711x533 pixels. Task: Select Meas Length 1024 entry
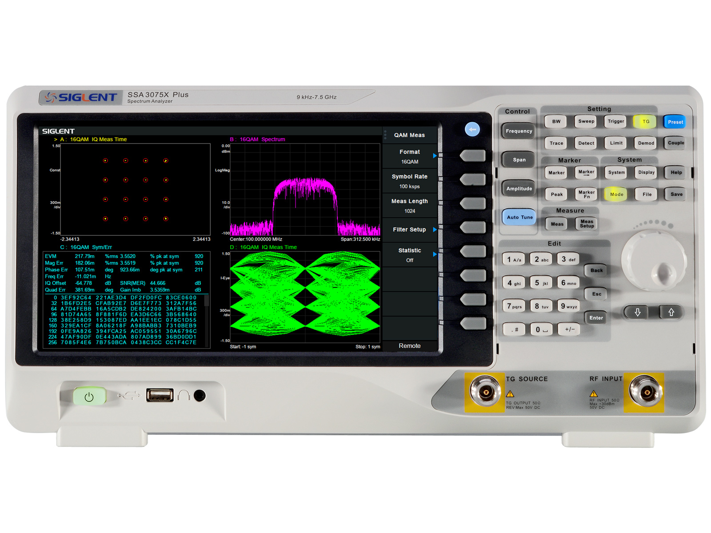(410, 206)
